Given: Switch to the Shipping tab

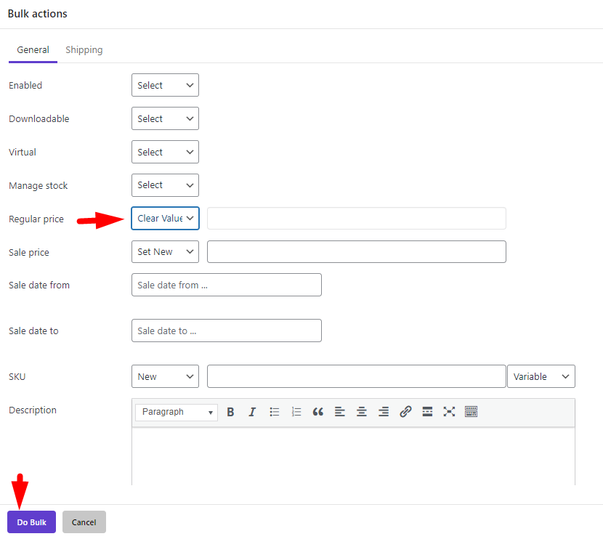Looking at the screenshot, I should pos(84,49).
